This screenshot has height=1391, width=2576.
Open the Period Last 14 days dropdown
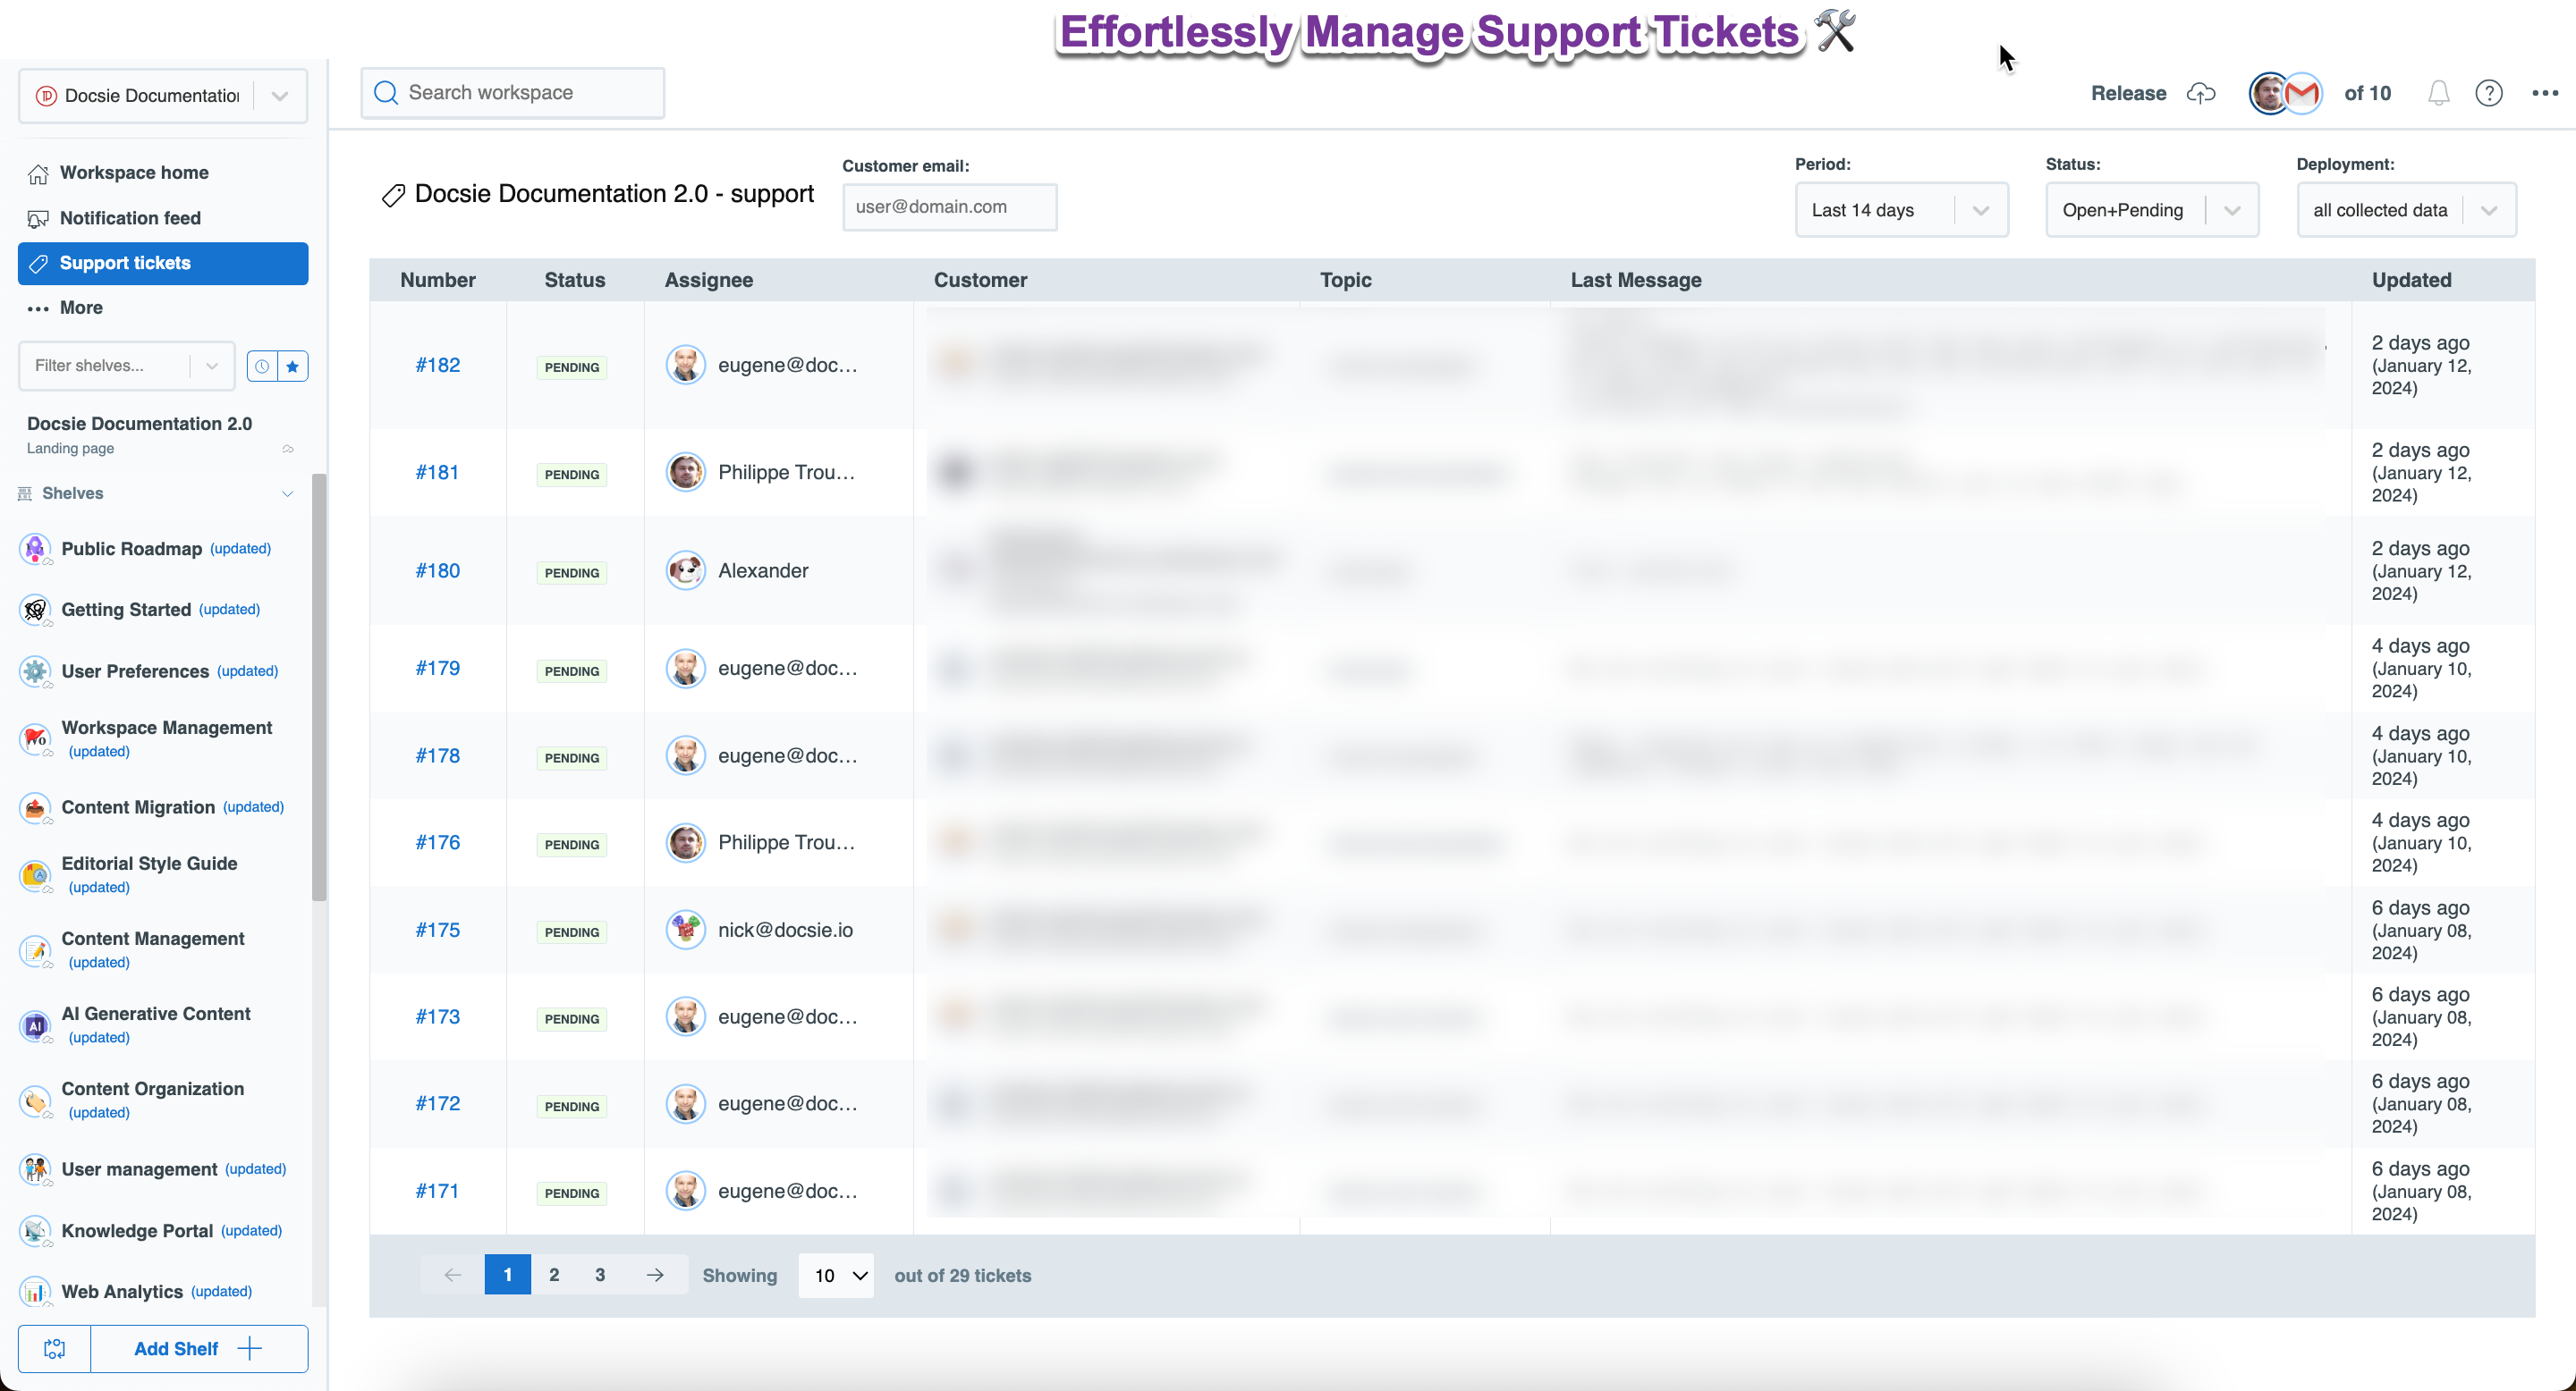(x=1901, y=210)
